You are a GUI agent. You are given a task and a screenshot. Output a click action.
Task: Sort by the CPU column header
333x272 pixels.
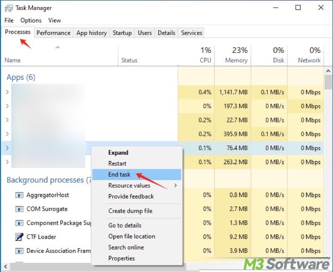[x=205, y=55]
